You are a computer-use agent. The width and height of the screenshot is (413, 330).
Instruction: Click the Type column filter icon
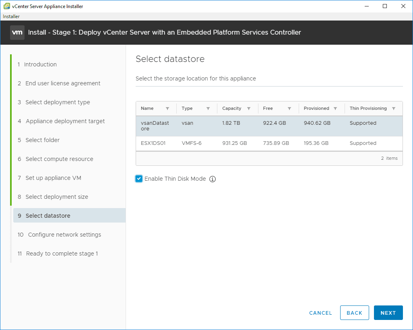click(208, 109)
